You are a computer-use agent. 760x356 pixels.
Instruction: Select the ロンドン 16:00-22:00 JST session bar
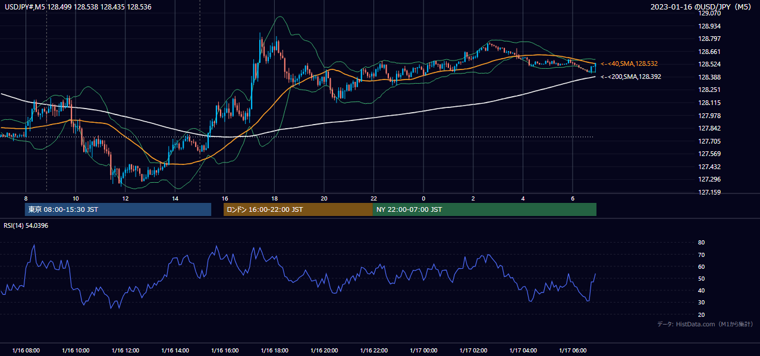point(298,209)
